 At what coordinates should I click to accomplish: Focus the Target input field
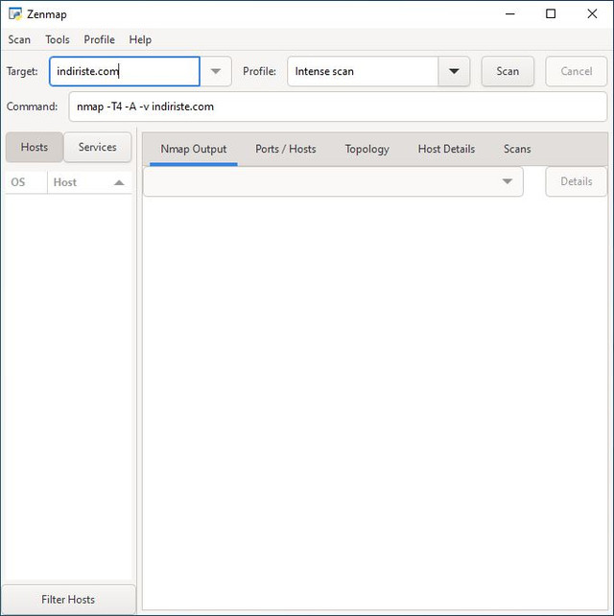pos(125,72)
